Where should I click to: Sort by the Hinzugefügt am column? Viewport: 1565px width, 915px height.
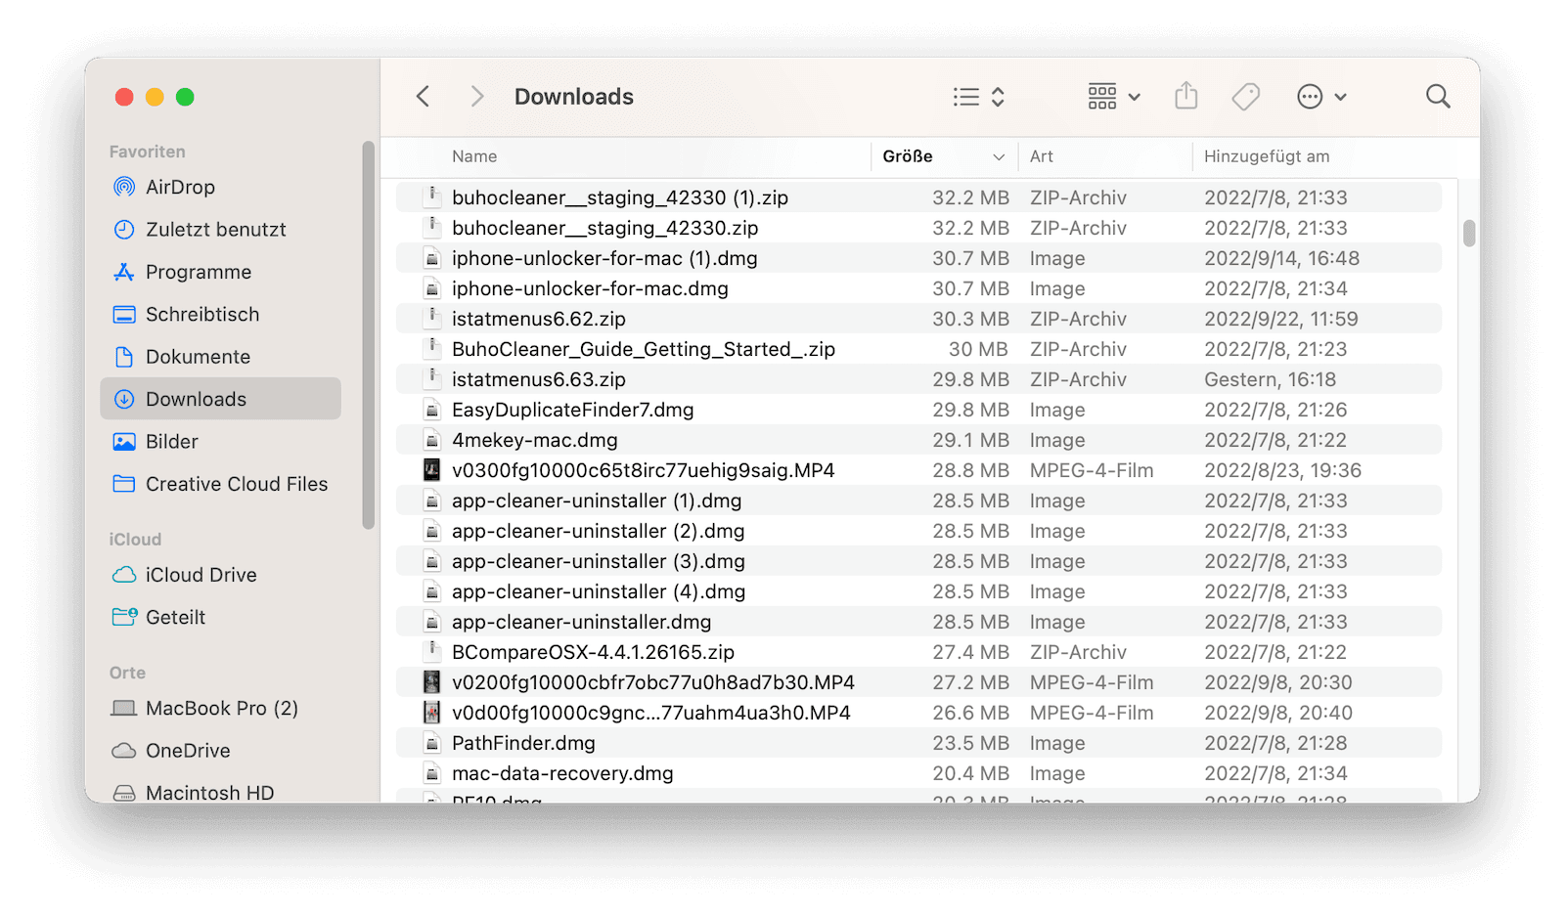click(x=1267, y=156)
